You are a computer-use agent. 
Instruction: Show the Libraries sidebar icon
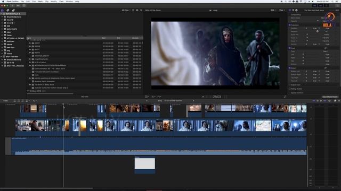(2, 10)
